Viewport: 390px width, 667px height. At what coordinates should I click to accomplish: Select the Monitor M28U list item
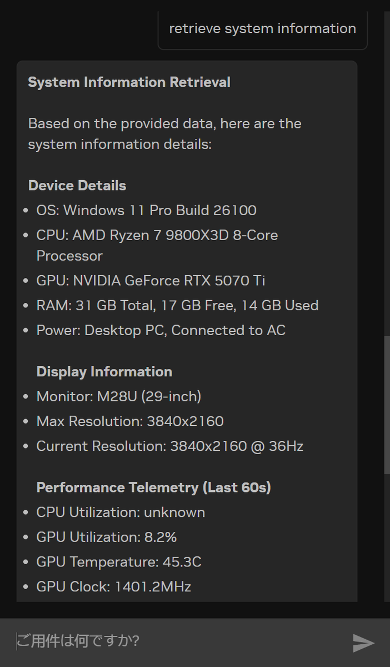(x=118, y=397)
